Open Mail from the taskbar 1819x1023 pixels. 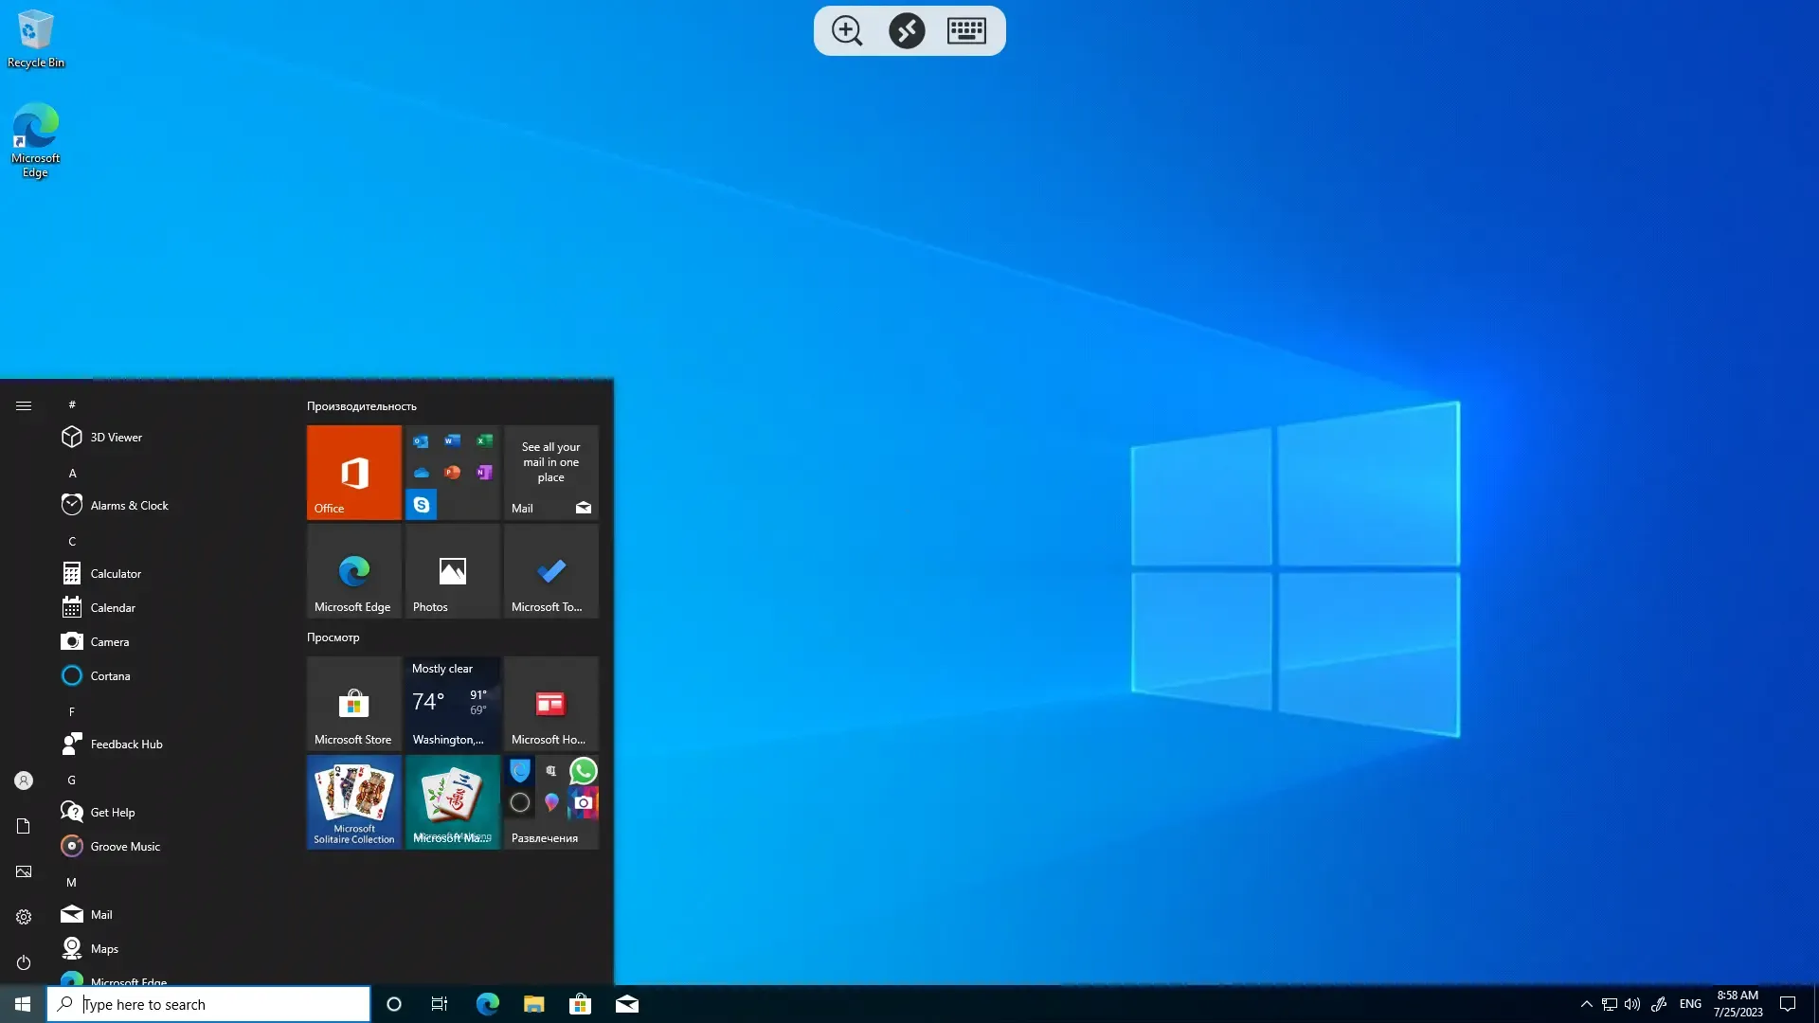click(x=626, y=1004)
